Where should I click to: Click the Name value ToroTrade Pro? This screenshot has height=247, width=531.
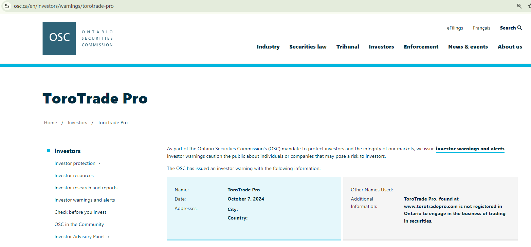point(244,190)
